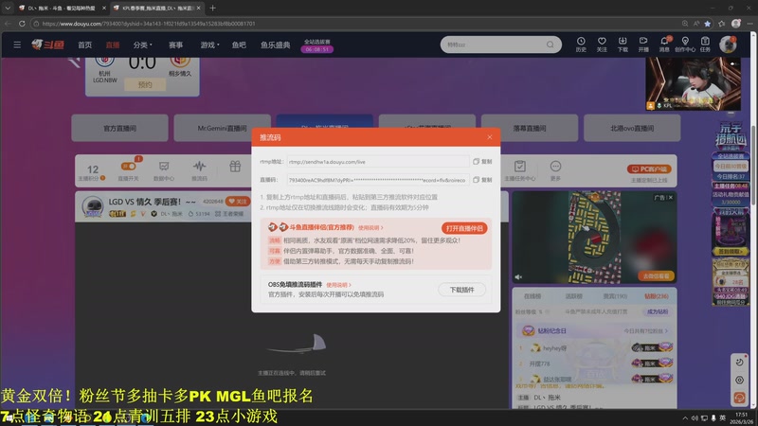Click the 成为钻粉 button
The width and height of the screenshot is (758, 426).
(x=657, y=312)
